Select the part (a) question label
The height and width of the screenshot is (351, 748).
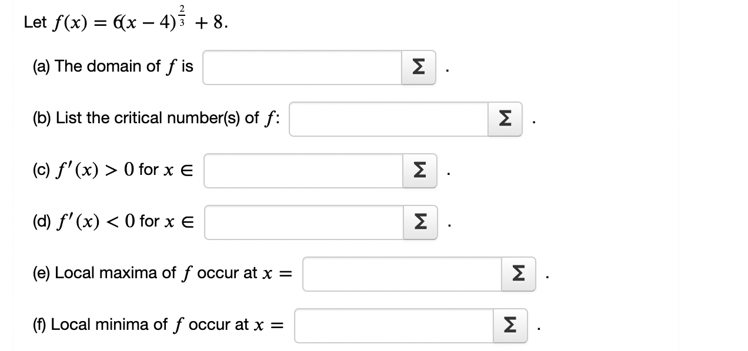pos(112,66)
